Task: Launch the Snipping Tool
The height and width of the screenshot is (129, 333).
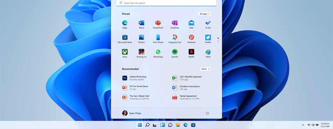Action: coord(175,39)
